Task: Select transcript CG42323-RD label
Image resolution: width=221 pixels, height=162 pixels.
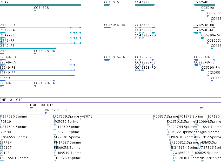Action: pyautogui.click(x=145, y=35)
